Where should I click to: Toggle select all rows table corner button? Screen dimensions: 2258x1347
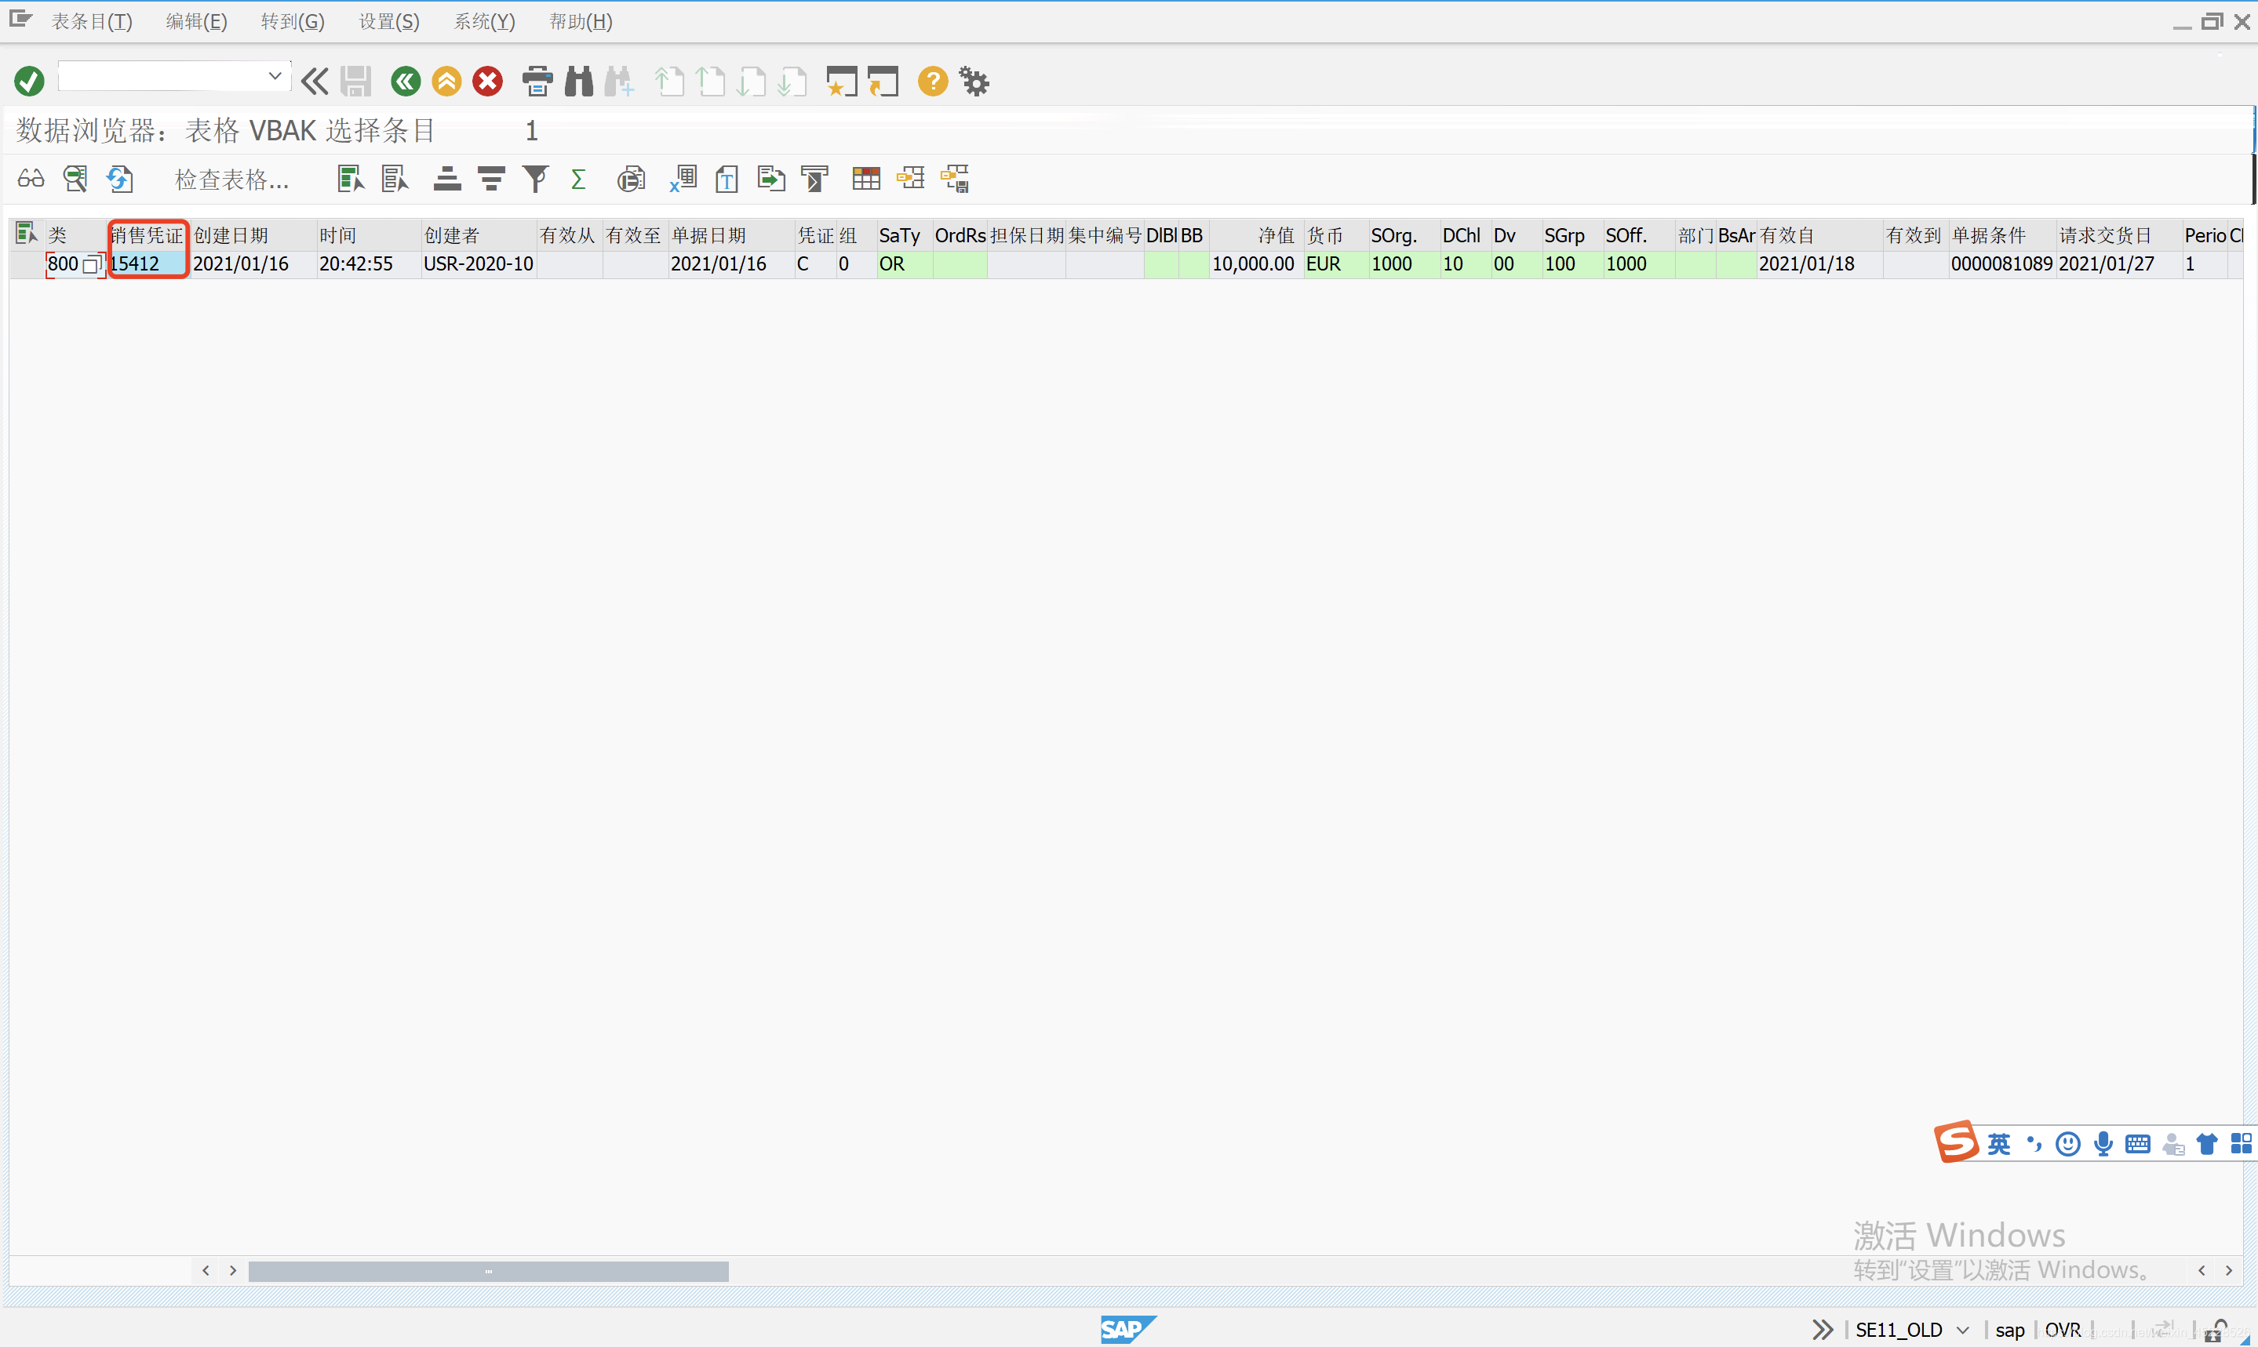[25, 235]
